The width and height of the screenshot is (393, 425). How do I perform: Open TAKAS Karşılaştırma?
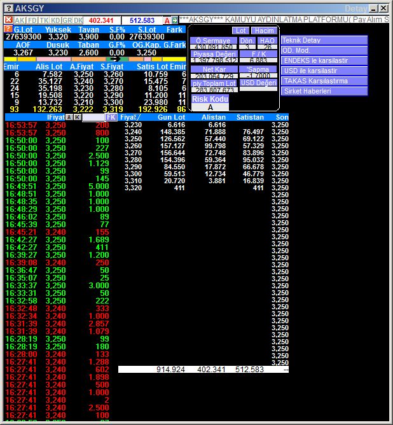[x=324, y=81]
